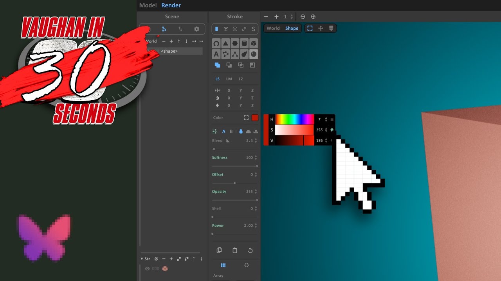Click the move cross icon in viewport toolbar
Screen dimensions: 501x281
tap(321, 28)
